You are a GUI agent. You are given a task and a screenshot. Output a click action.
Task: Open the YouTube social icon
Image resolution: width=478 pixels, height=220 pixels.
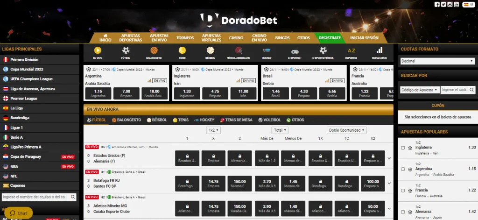coord(456,4)
